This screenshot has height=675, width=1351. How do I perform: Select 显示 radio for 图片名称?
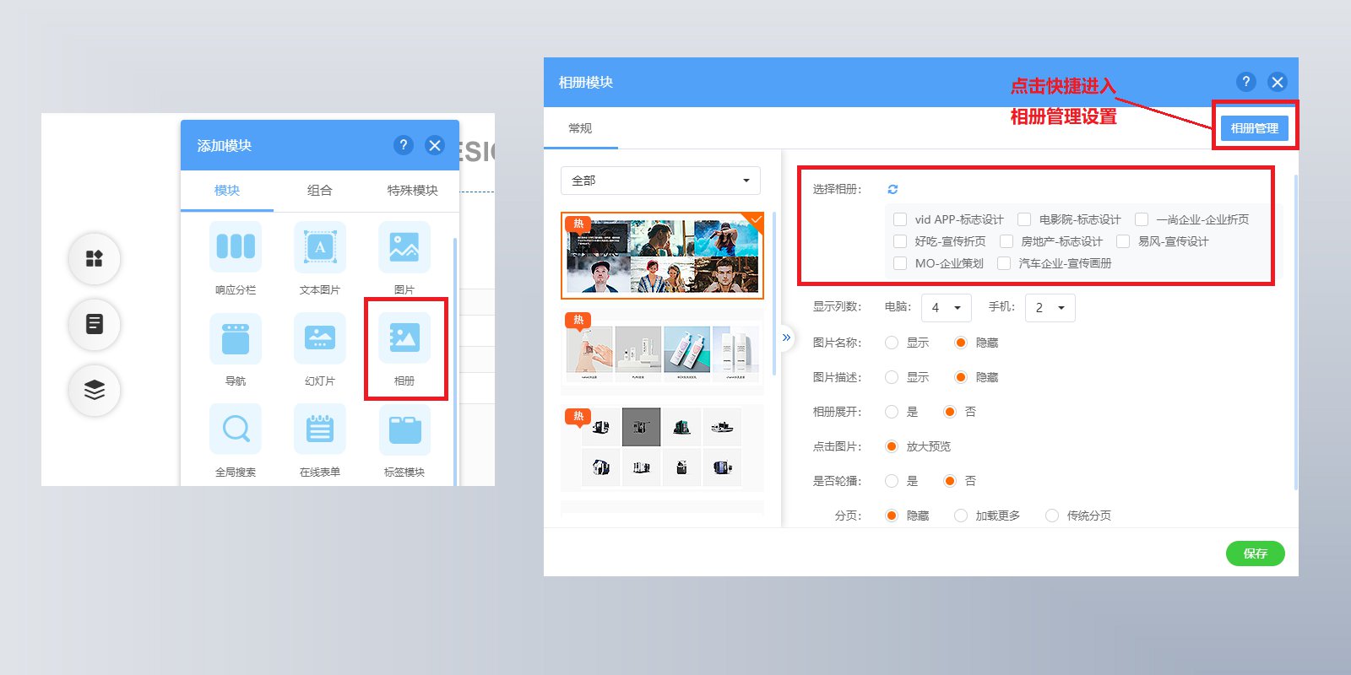click(892, 343)
